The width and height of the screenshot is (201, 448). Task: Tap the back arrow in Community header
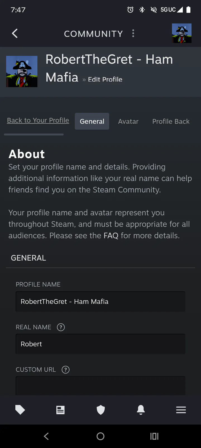[15, 34]
